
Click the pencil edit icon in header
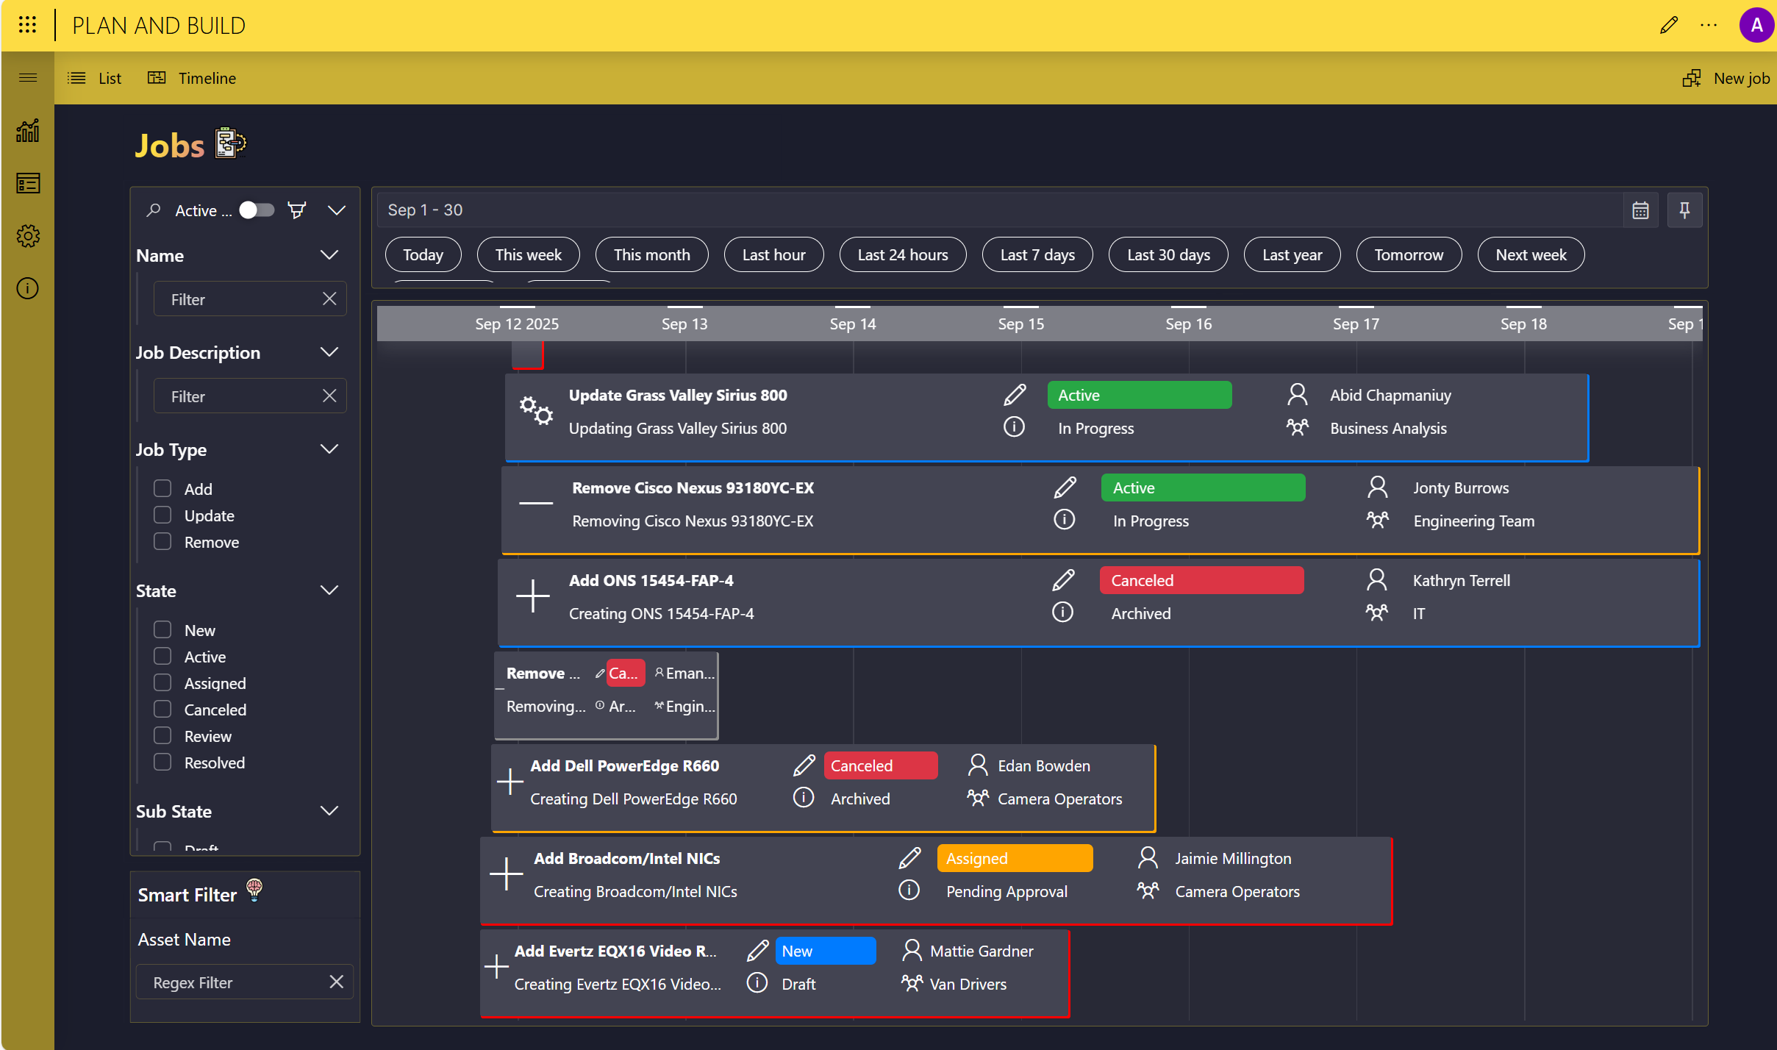[1668, 25]
